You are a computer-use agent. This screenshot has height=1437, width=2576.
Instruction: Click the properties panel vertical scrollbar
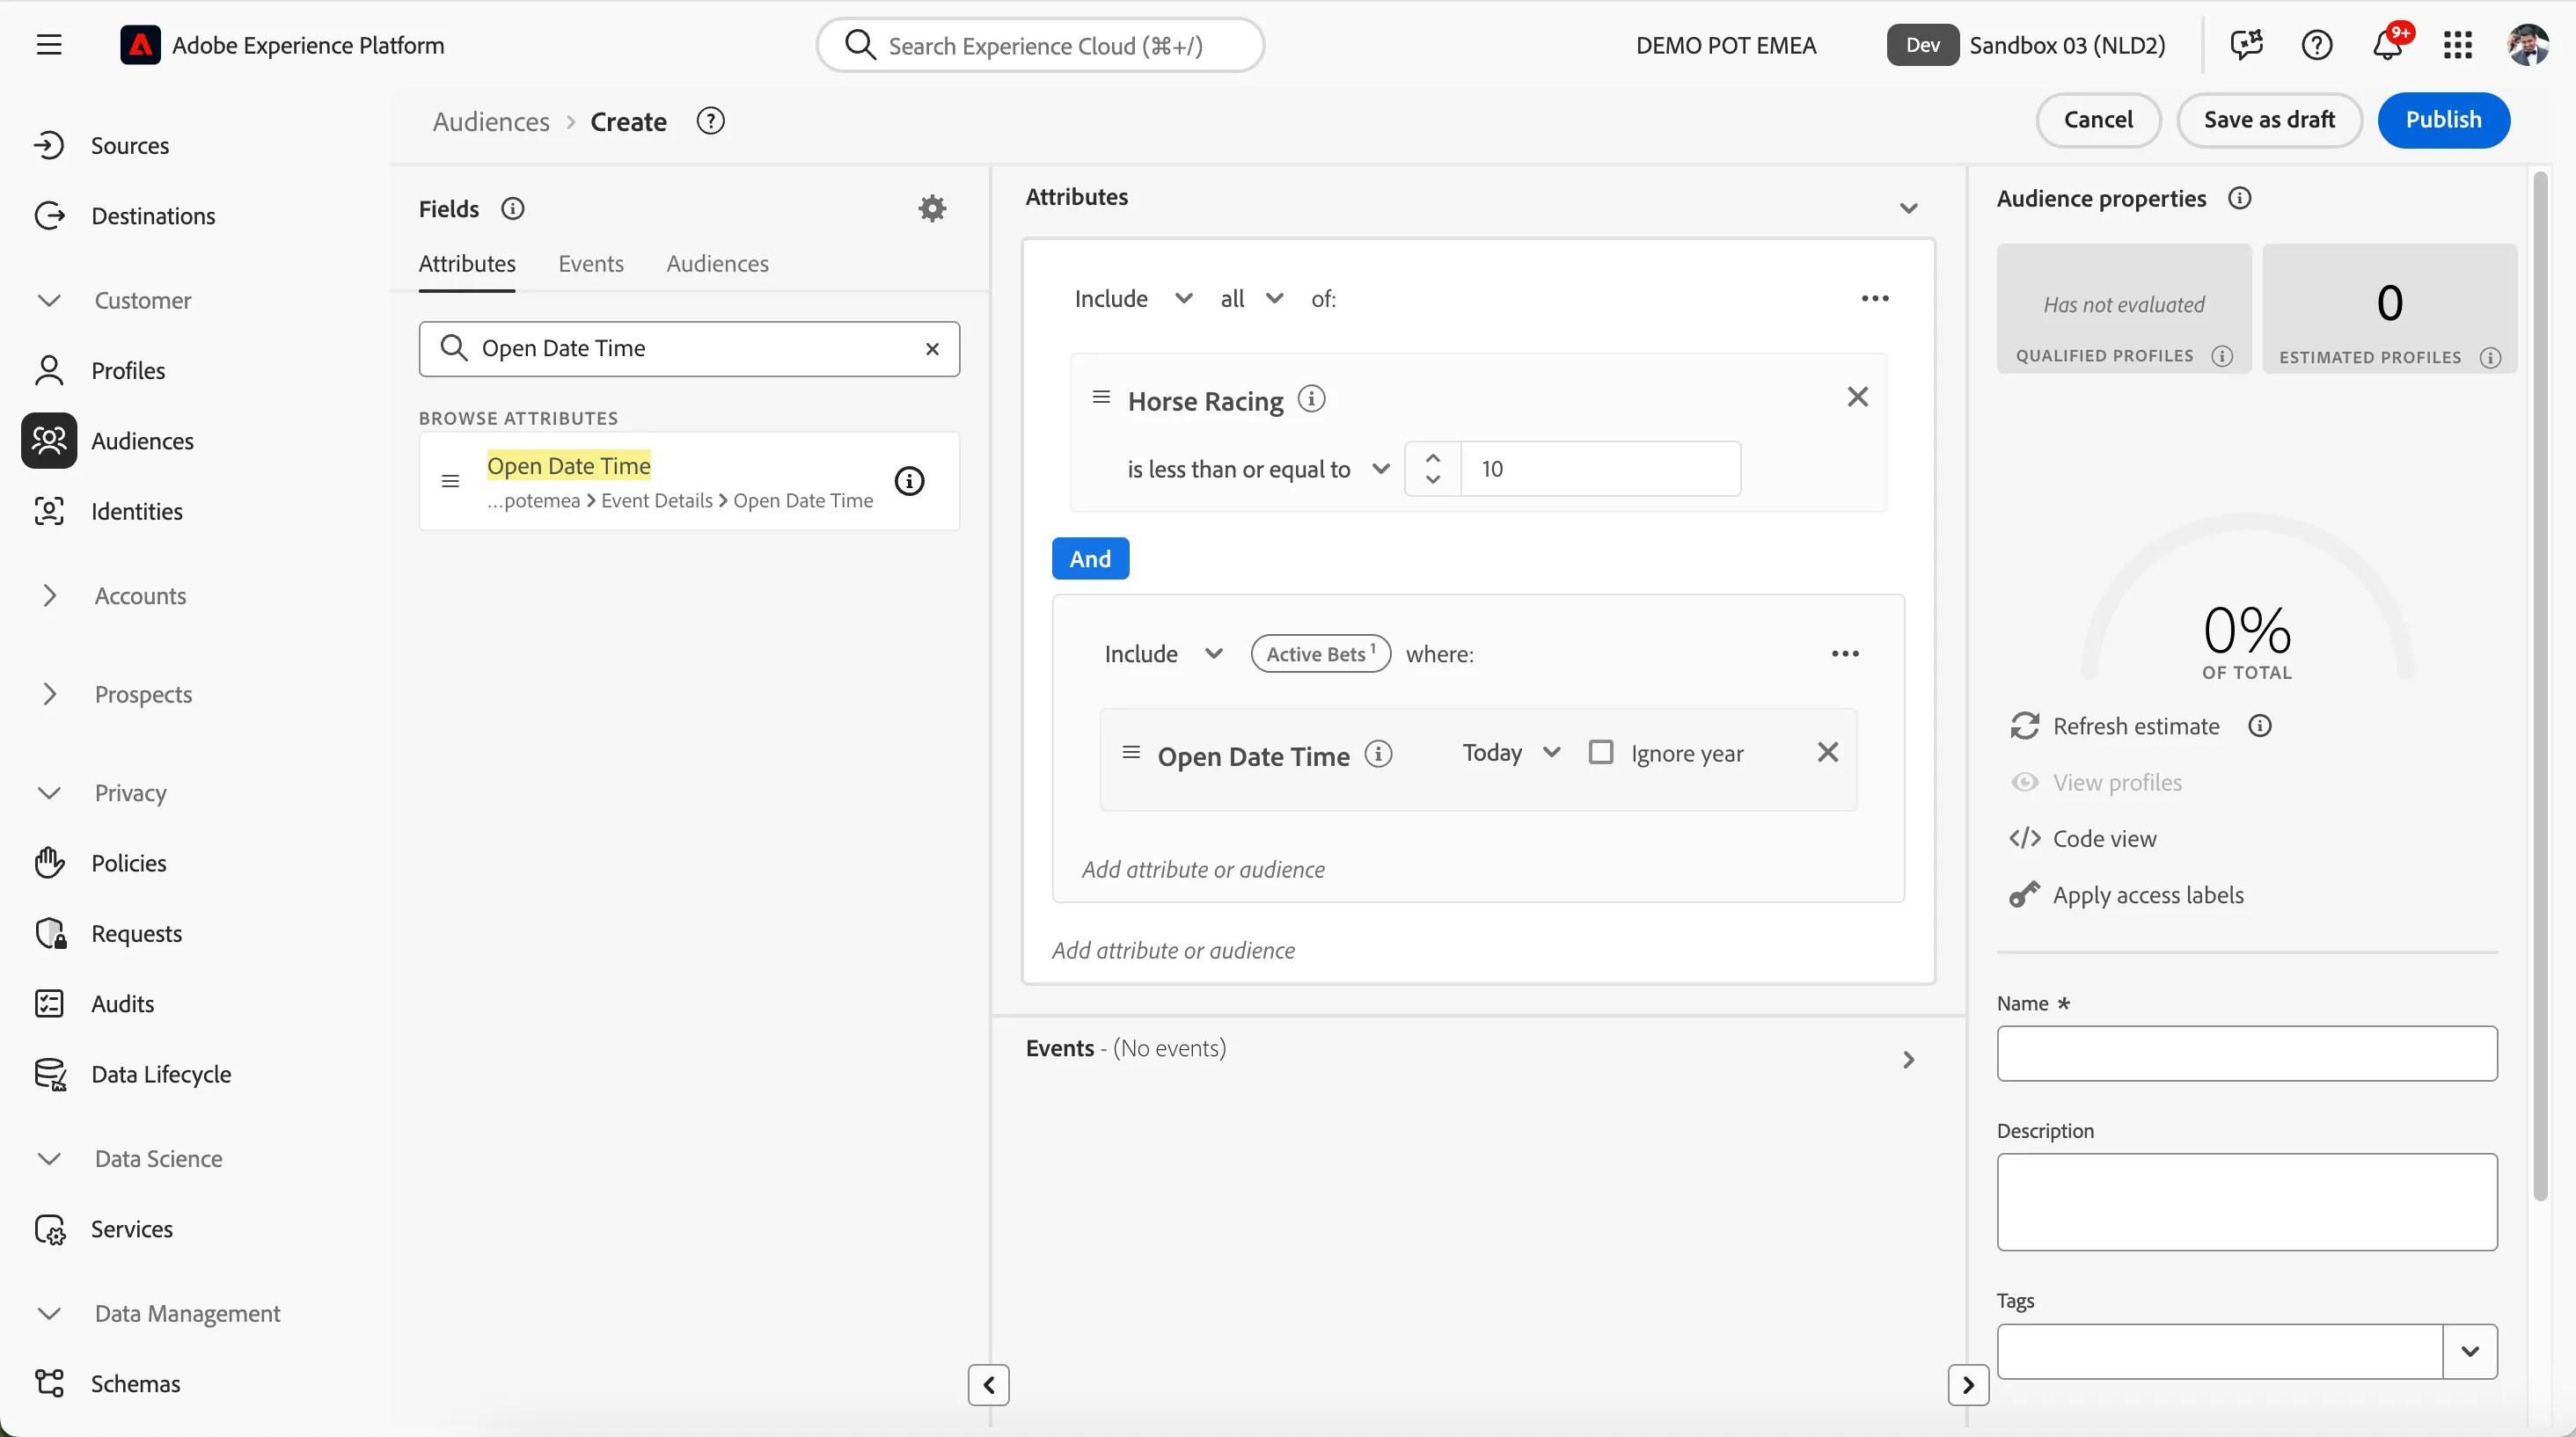click(2540, 688)
